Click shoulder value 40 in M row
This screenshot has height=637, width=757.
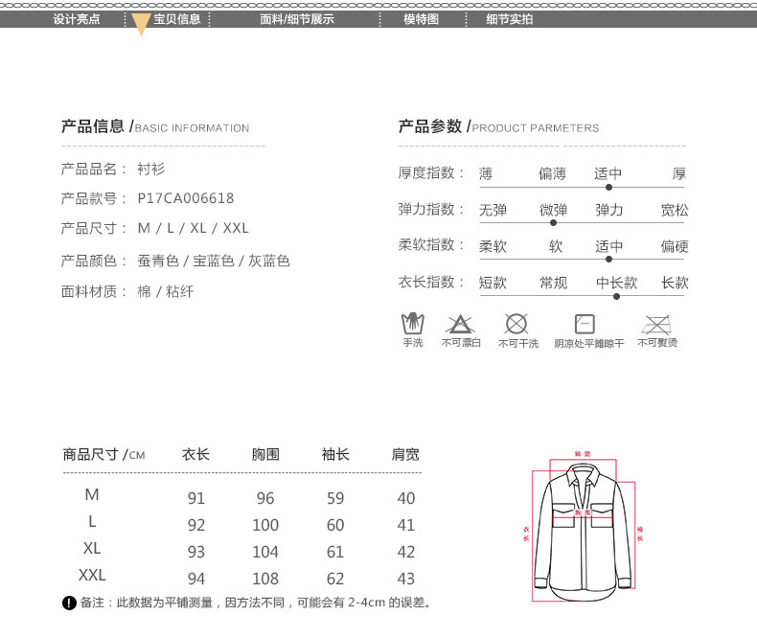406,498
